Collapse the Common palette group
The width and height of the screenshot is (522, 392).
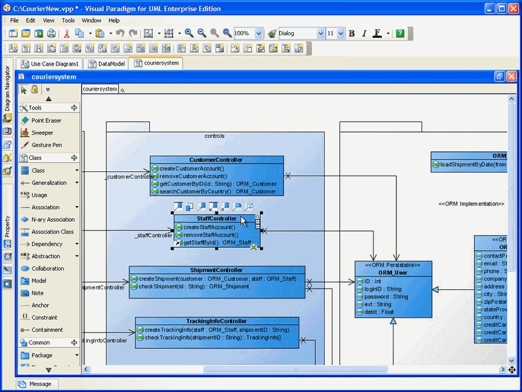click(x=74, y=342)
